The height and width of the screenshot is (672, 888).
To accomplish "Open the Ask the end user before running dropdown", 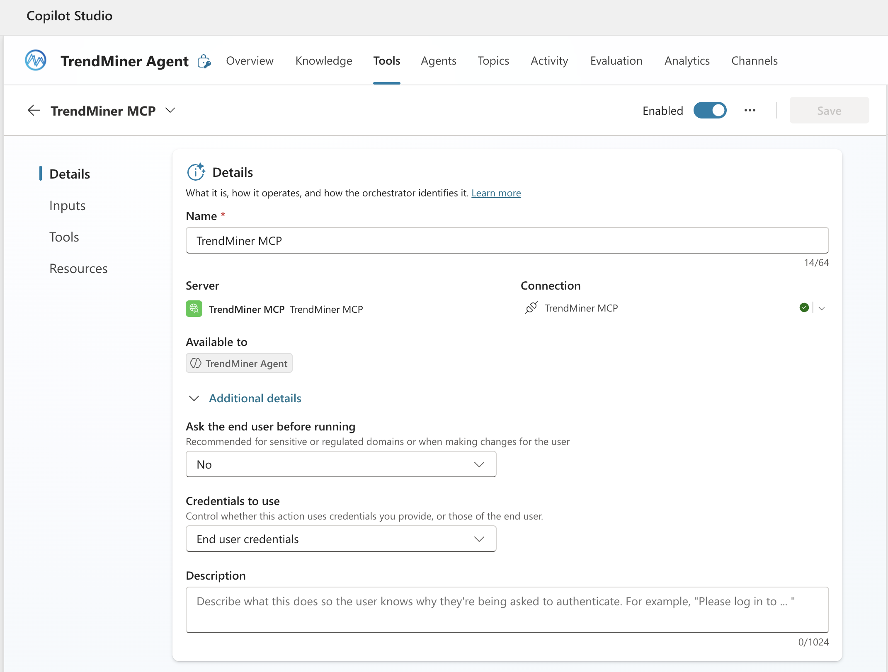I will click(341, 464).
